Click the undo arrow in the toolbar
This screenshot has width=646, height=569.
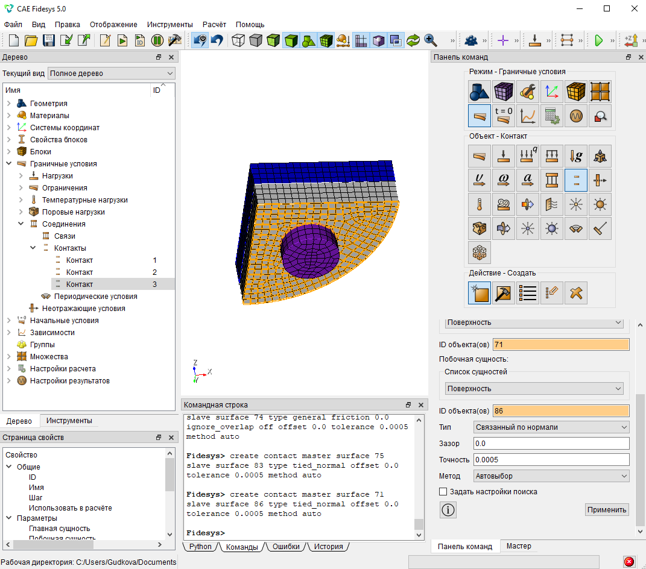pyautogui.click(x=217, y=40)
